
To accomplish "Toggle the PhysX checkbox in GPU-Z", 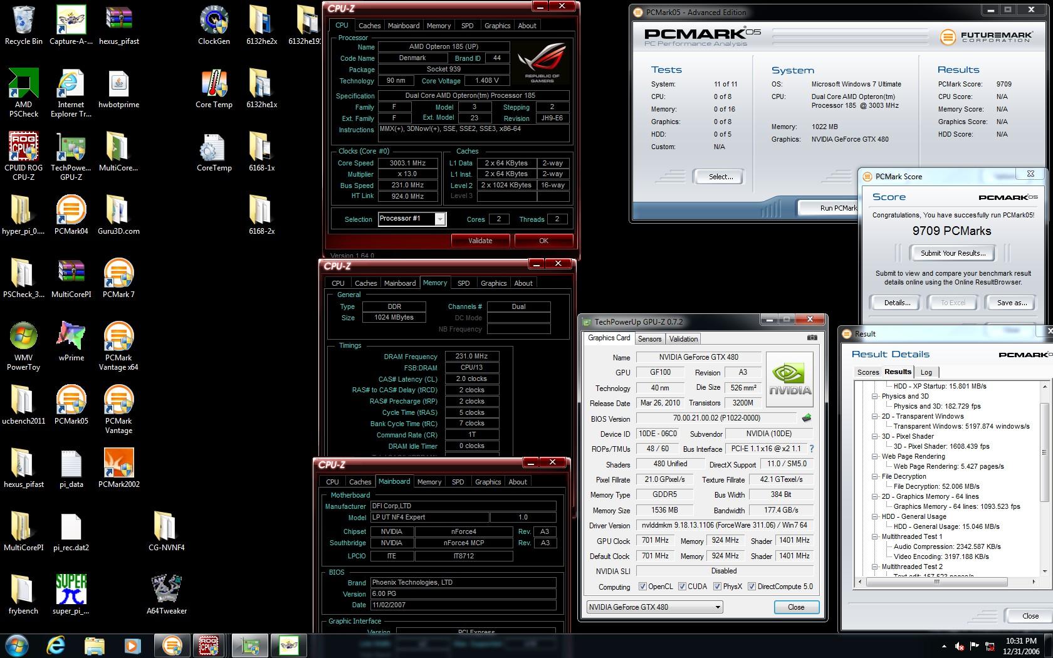I will coord(717,587).
